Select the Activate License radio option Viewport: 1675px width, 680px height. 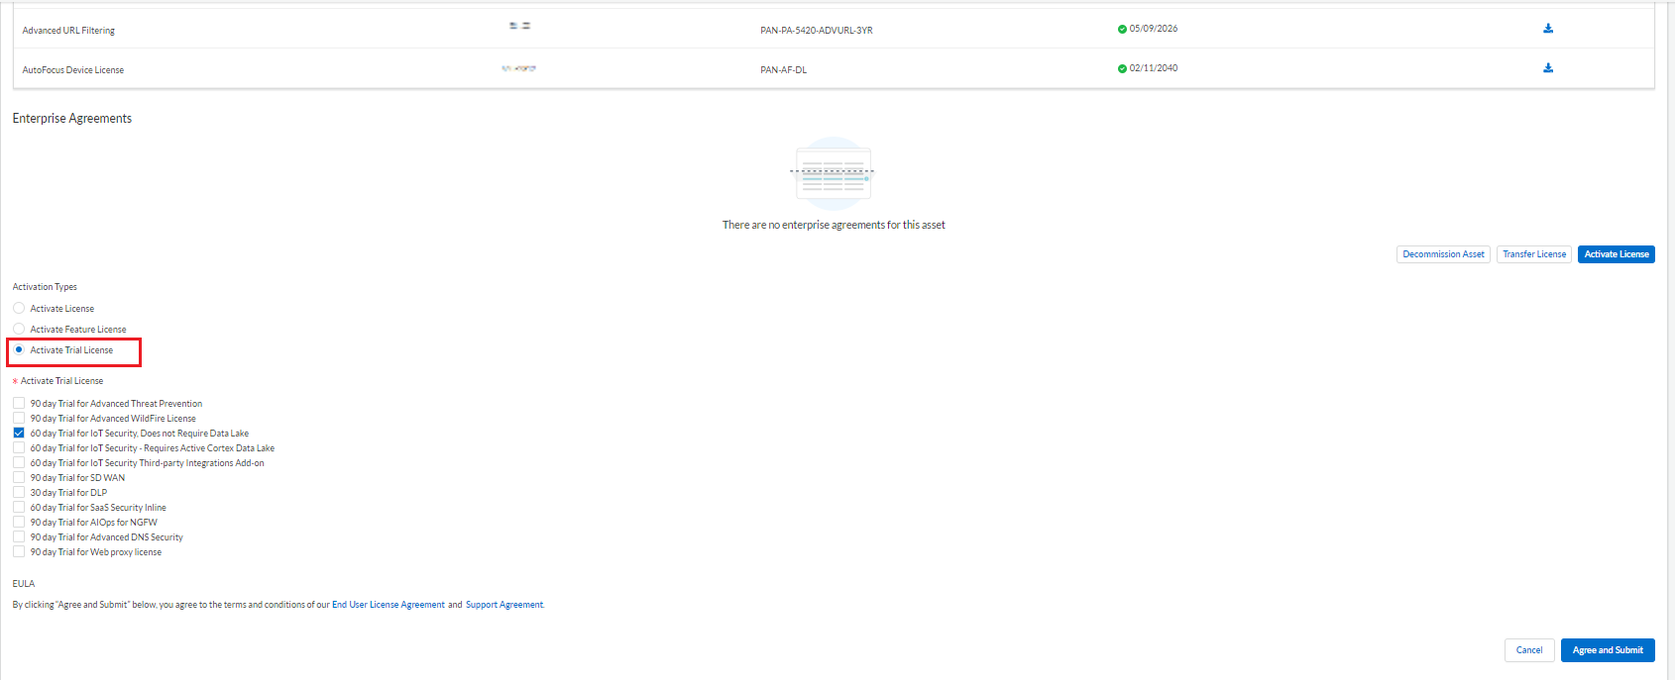click(19, 308)
